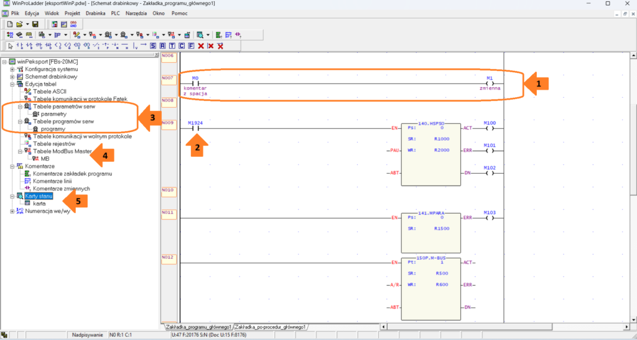
Task: Select the M100 coil on the ACT output
Action: pos(490,128)
